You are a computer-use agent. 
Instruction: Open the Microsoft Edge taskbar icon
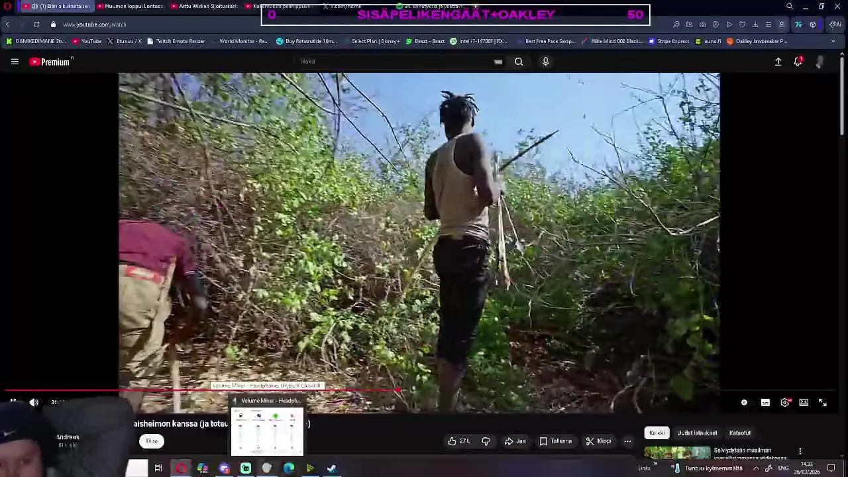289,468
